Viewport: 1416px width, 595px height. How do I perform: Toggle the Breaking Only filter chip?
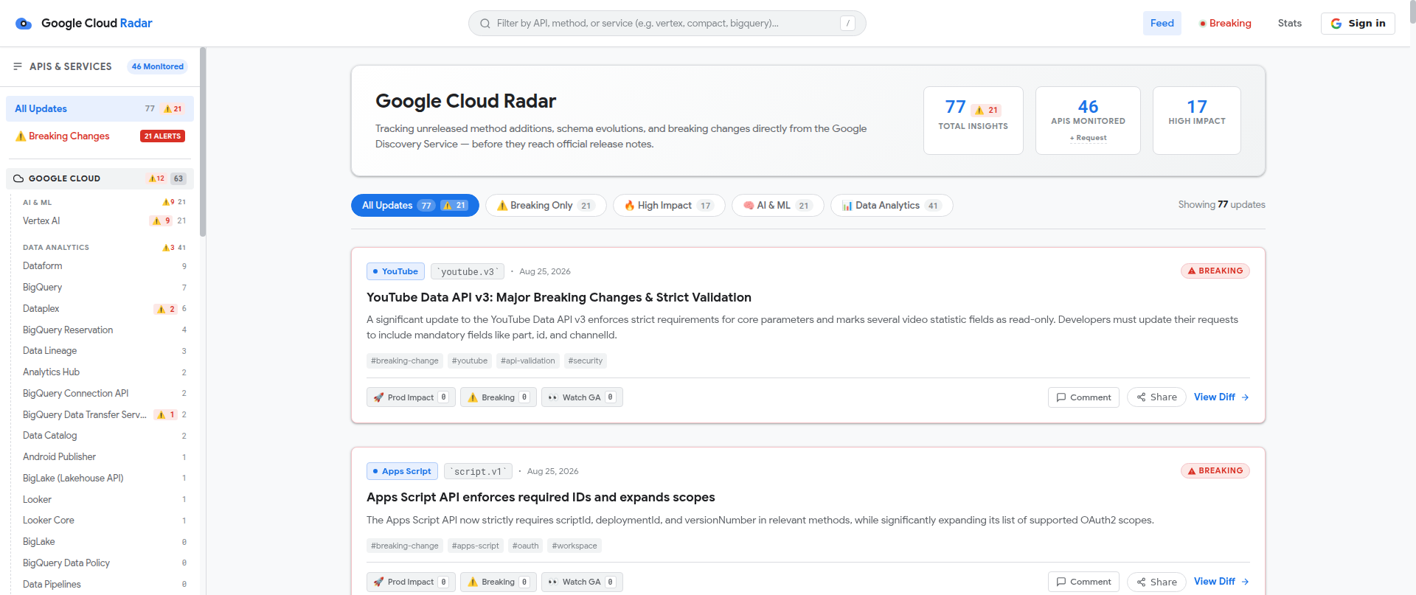click(x=546, y=206)
